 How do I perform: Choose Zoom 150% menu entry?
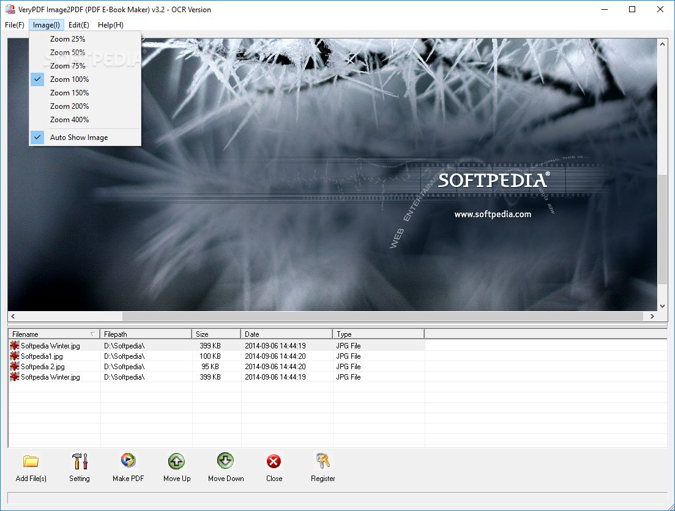(x=85, y=92)
